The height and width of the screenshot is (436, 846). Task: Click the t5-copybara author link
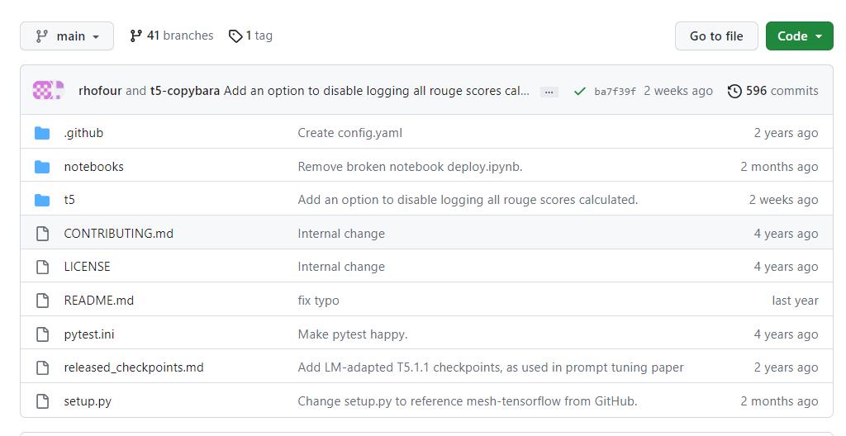(x=184, y=91)
